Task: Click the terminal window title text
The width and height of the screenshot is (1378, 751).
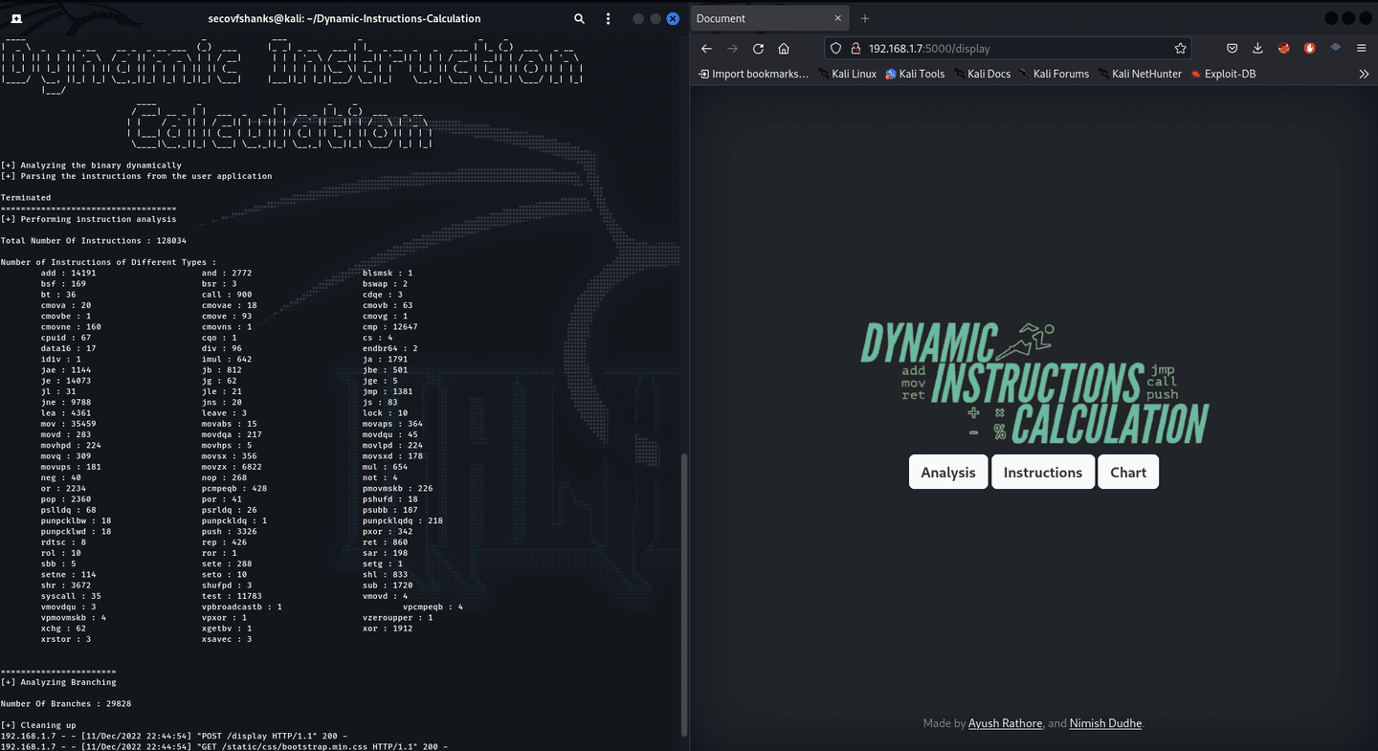Action: point(344,18)
